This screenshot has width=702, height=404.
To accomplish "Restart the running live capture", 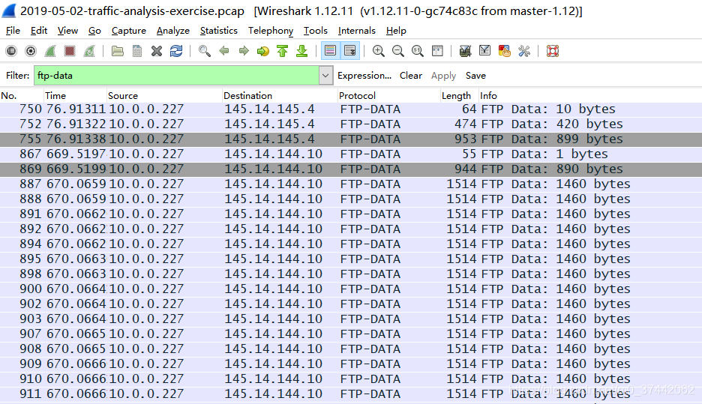I will pos(89,51).
